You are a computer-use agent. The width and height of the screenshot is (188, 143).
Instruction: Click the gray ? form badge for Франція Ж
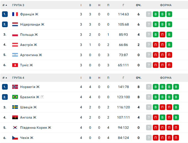(149, 14)
